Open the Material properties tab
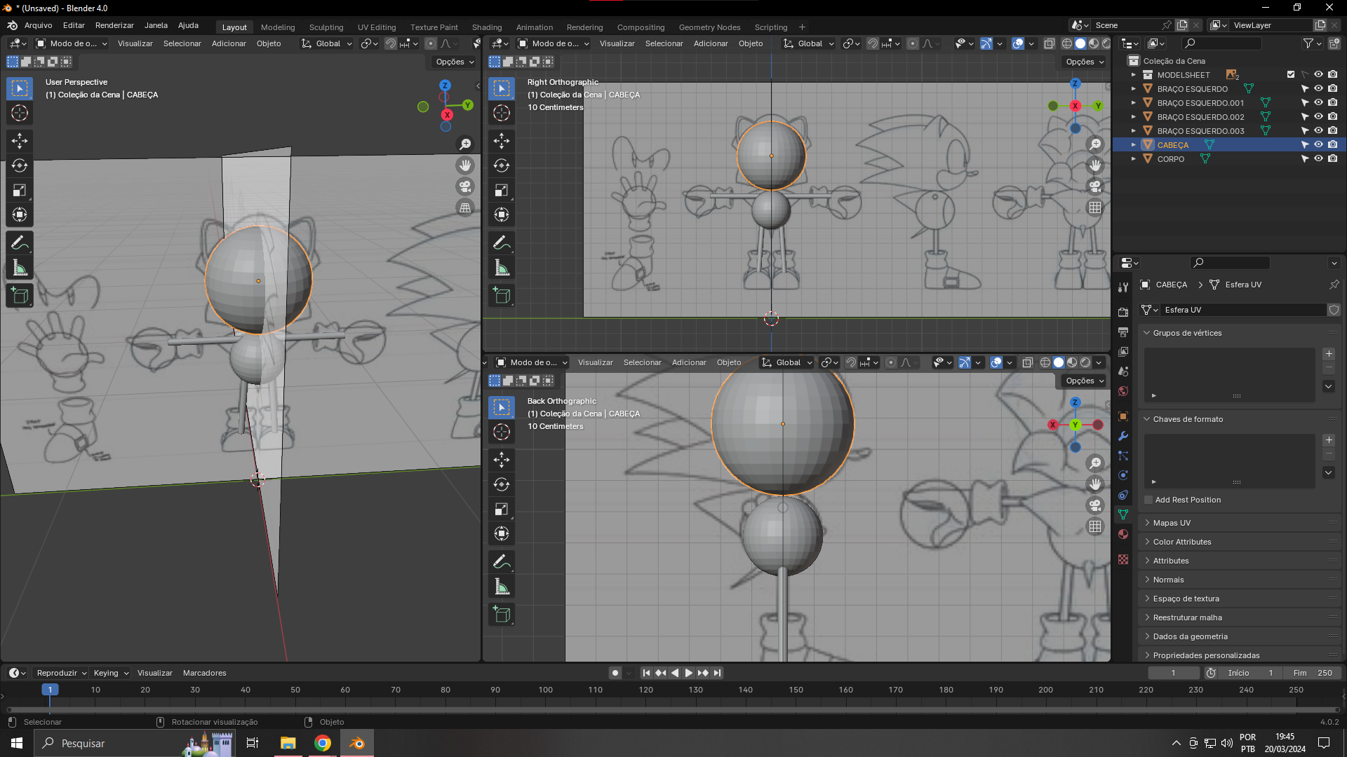The width and height of the screenshot is (1347, 757). click(x=1123, y=534)
